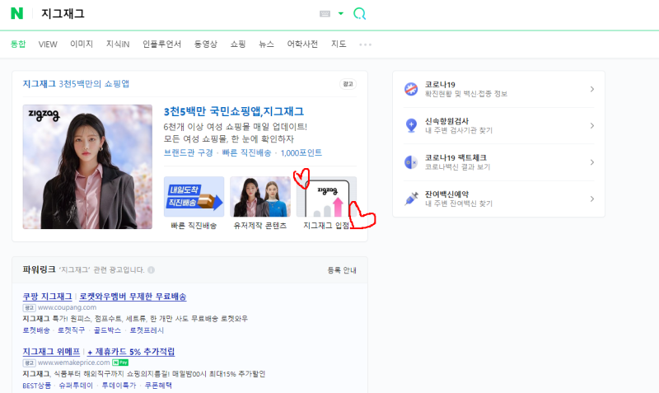Follow the 로켓배송 sublink
The height and width of the screenshot is (393, 659).
point(36,330)
